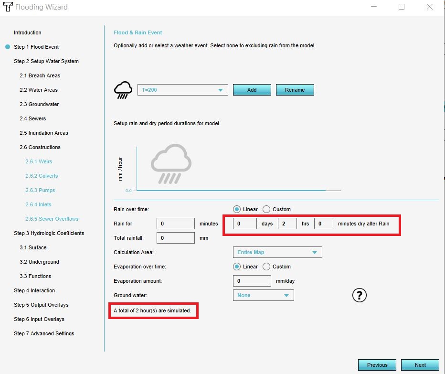Expand the Calculation Area Entire Map dropdown

point(277,252)
